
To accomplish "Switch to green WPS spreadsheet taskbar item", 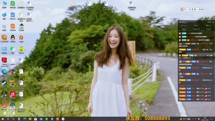I will (x=47, y=119).
